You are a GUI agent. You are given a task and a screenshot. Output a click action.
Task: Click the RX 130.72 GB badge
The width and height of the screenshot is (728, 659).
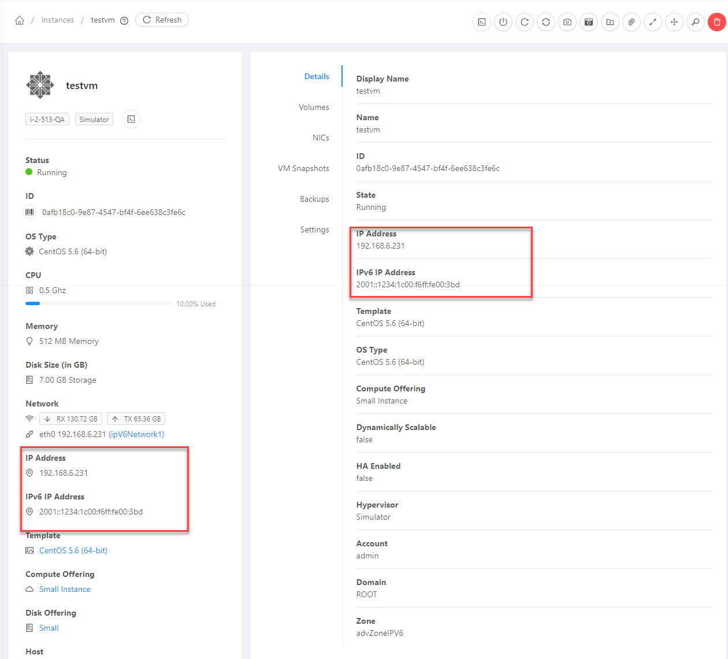(71, 419)
